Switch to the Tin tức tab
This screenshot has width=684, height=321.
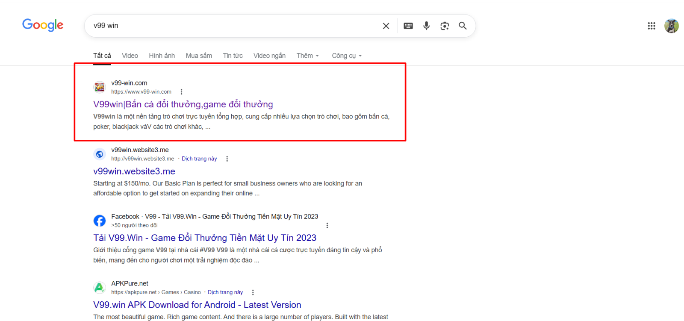233,56
